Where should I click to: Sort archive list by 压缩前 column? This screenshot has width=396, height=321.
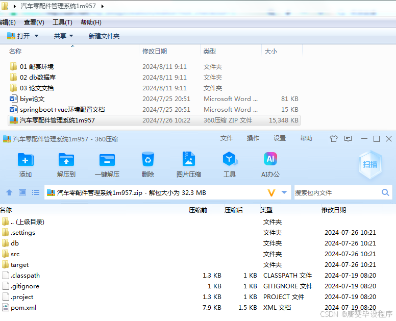click(x=198, y=210)
